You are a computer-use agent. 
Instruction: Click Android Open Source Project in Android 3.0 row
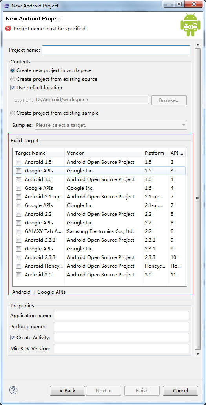point(101,275)
